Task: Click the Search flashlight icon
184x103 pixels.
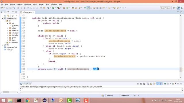Action: click(x=79, y=8)
